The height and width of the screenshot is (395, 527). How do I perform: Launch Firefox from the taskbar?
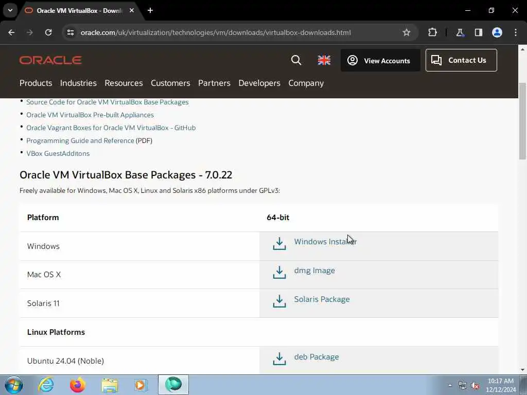point(78,385)
